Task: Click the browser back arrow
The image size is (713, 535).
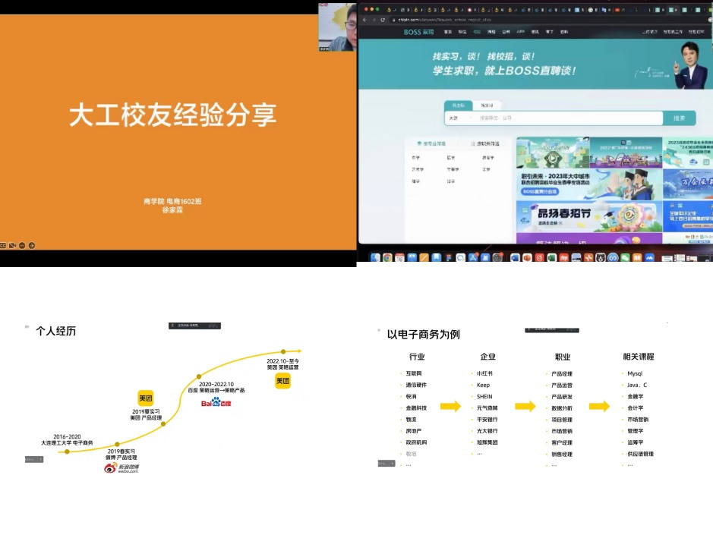Action: (x=364, y=19)
